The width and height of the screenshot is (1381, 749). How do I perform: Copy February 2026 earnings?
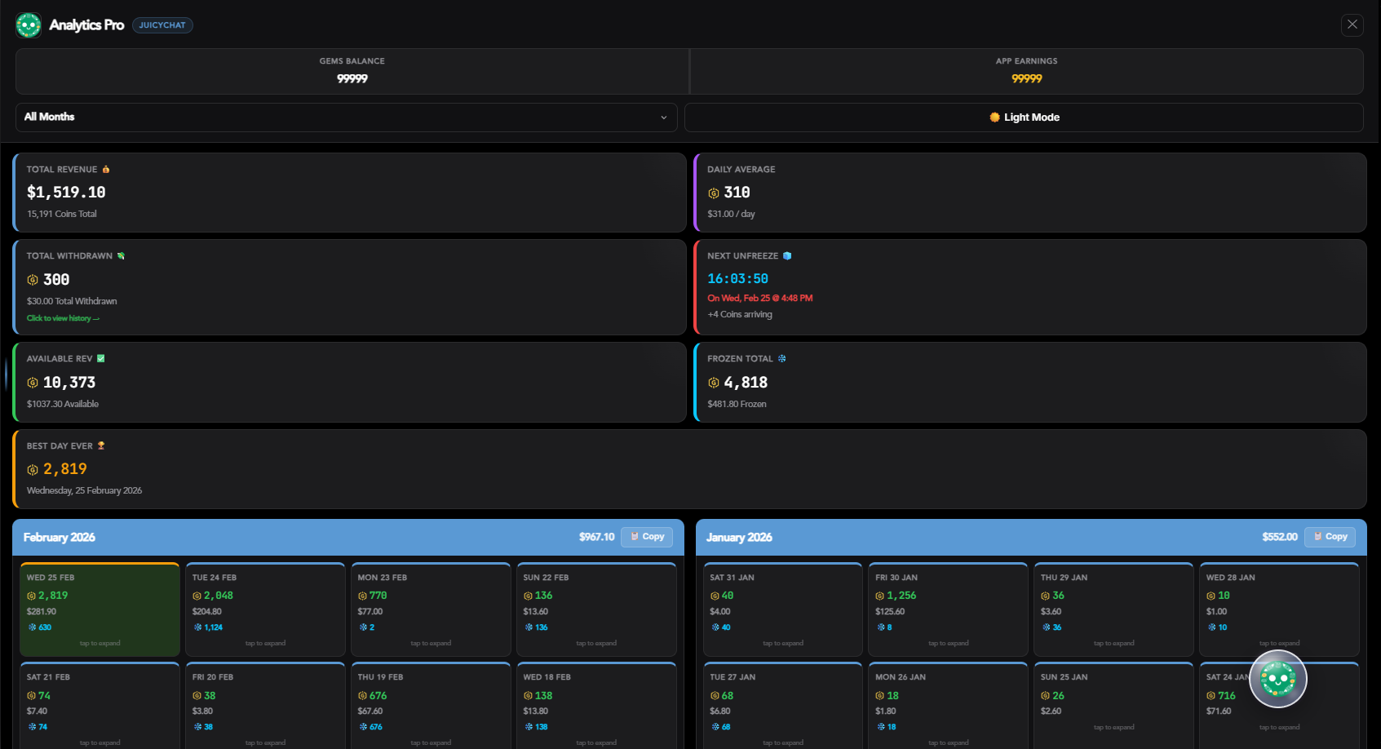[647, 537]
